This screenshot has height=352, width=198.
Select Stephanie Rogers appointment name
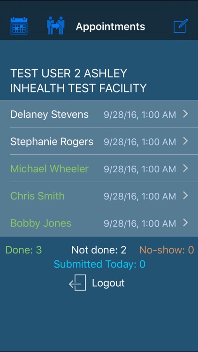pos(52,142)
